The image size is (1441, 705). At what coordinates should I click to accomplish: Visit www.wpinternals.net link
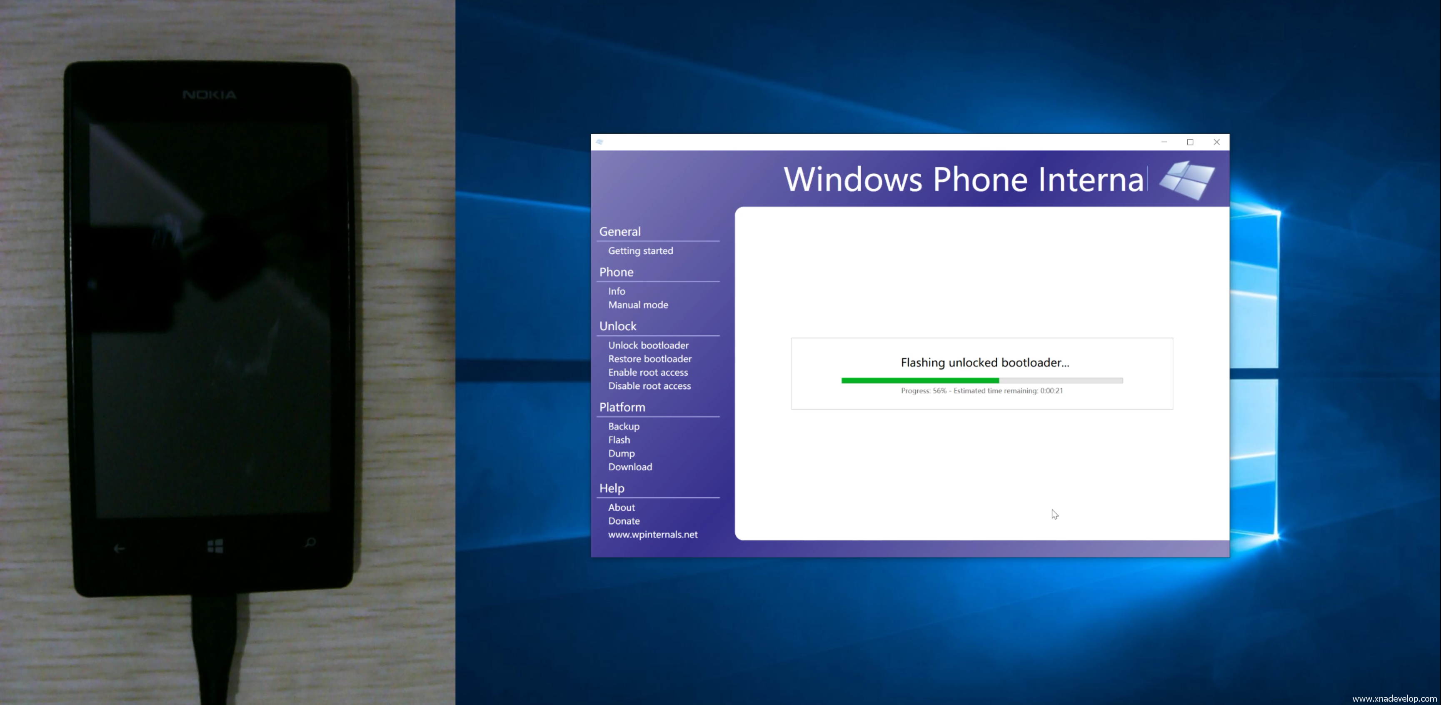653,534
